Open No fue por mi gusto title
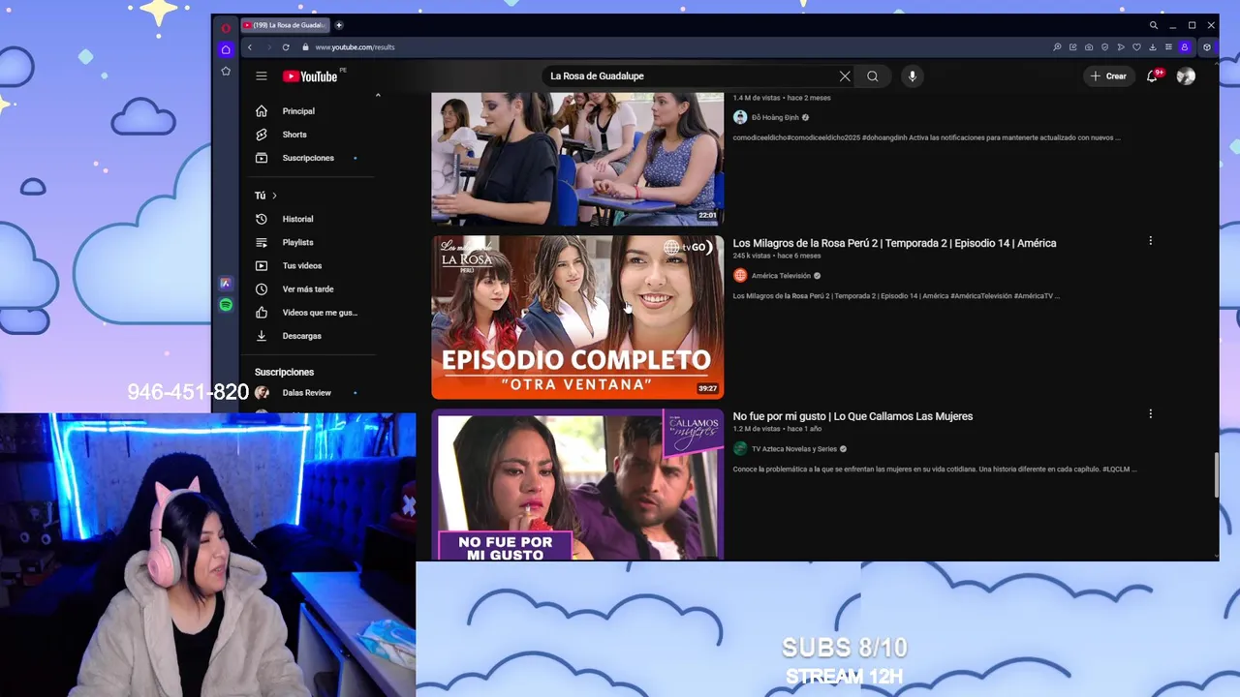Image resolution: width=1240 pixels, height=697 pixels. coord(852,416)
